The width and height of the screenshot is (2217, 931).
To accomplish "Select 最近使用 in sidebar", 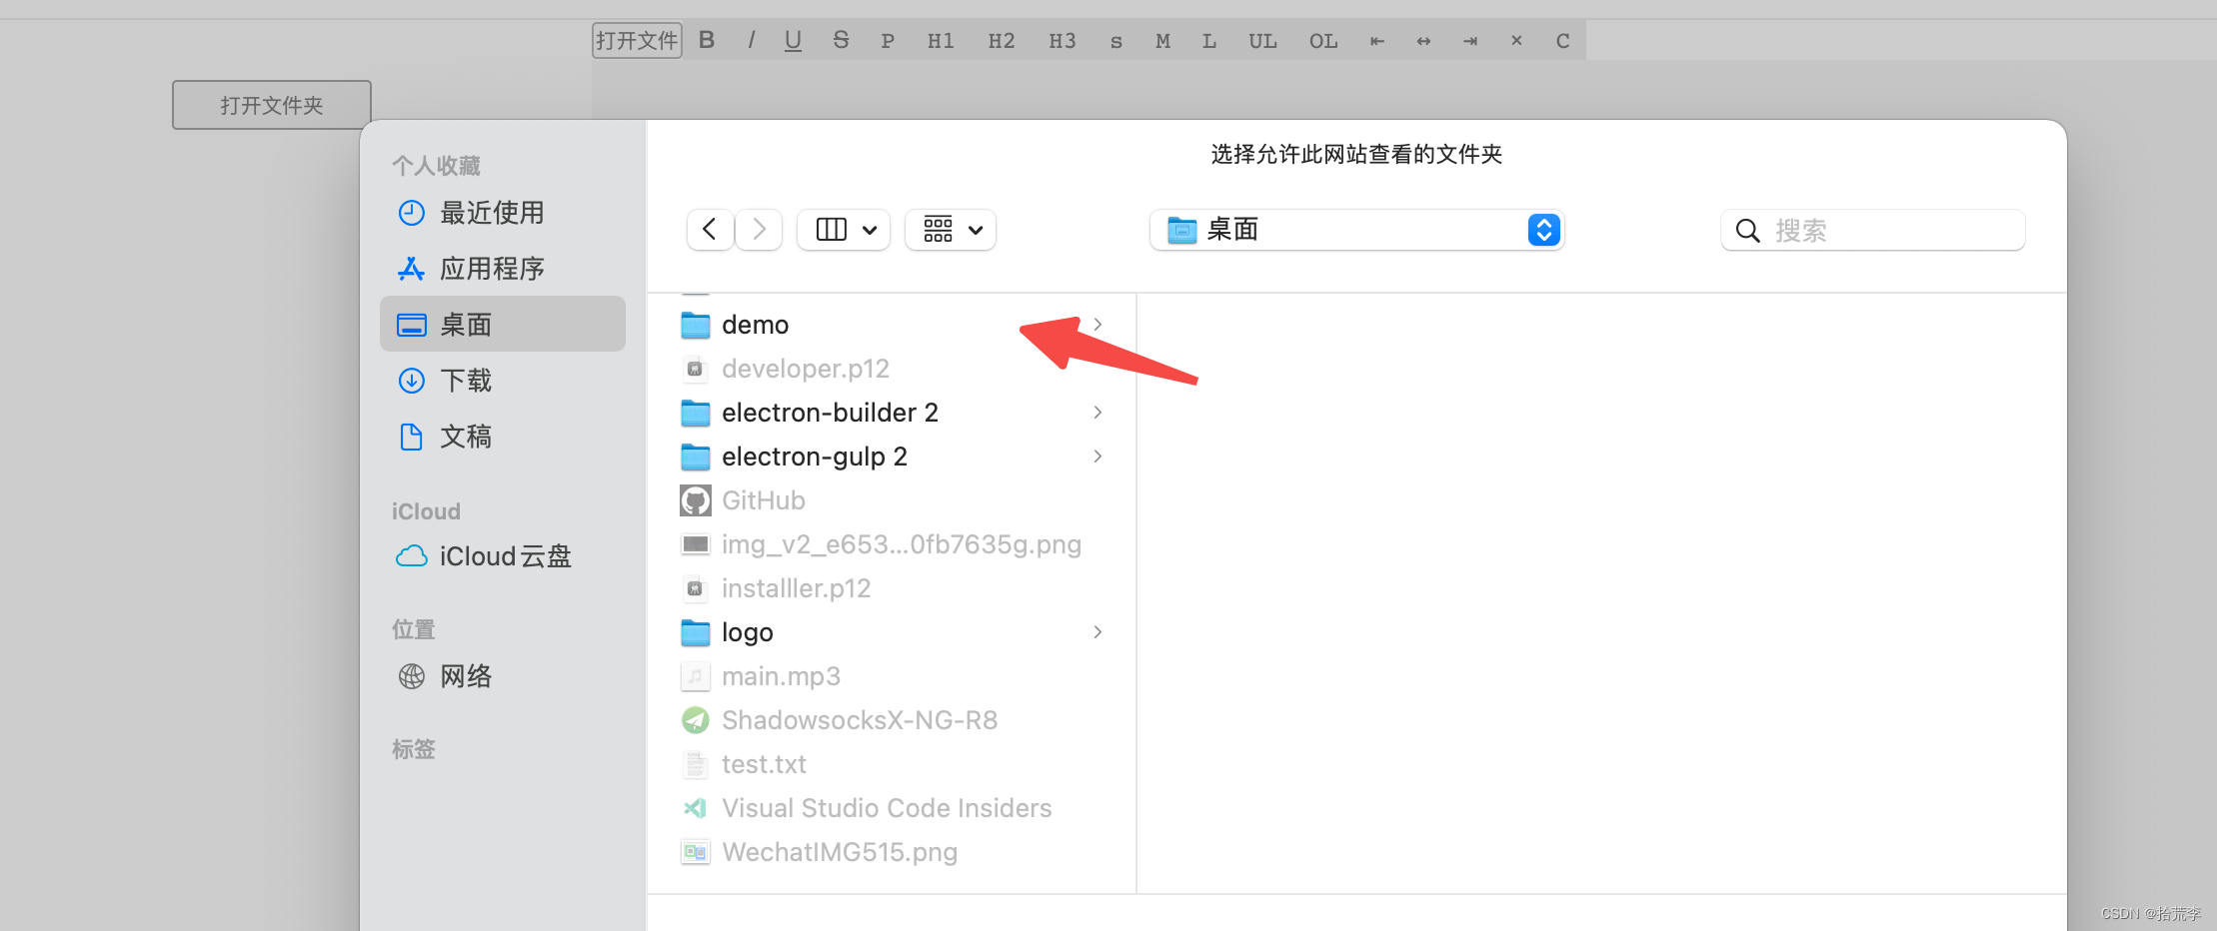I will click(503, 213).
